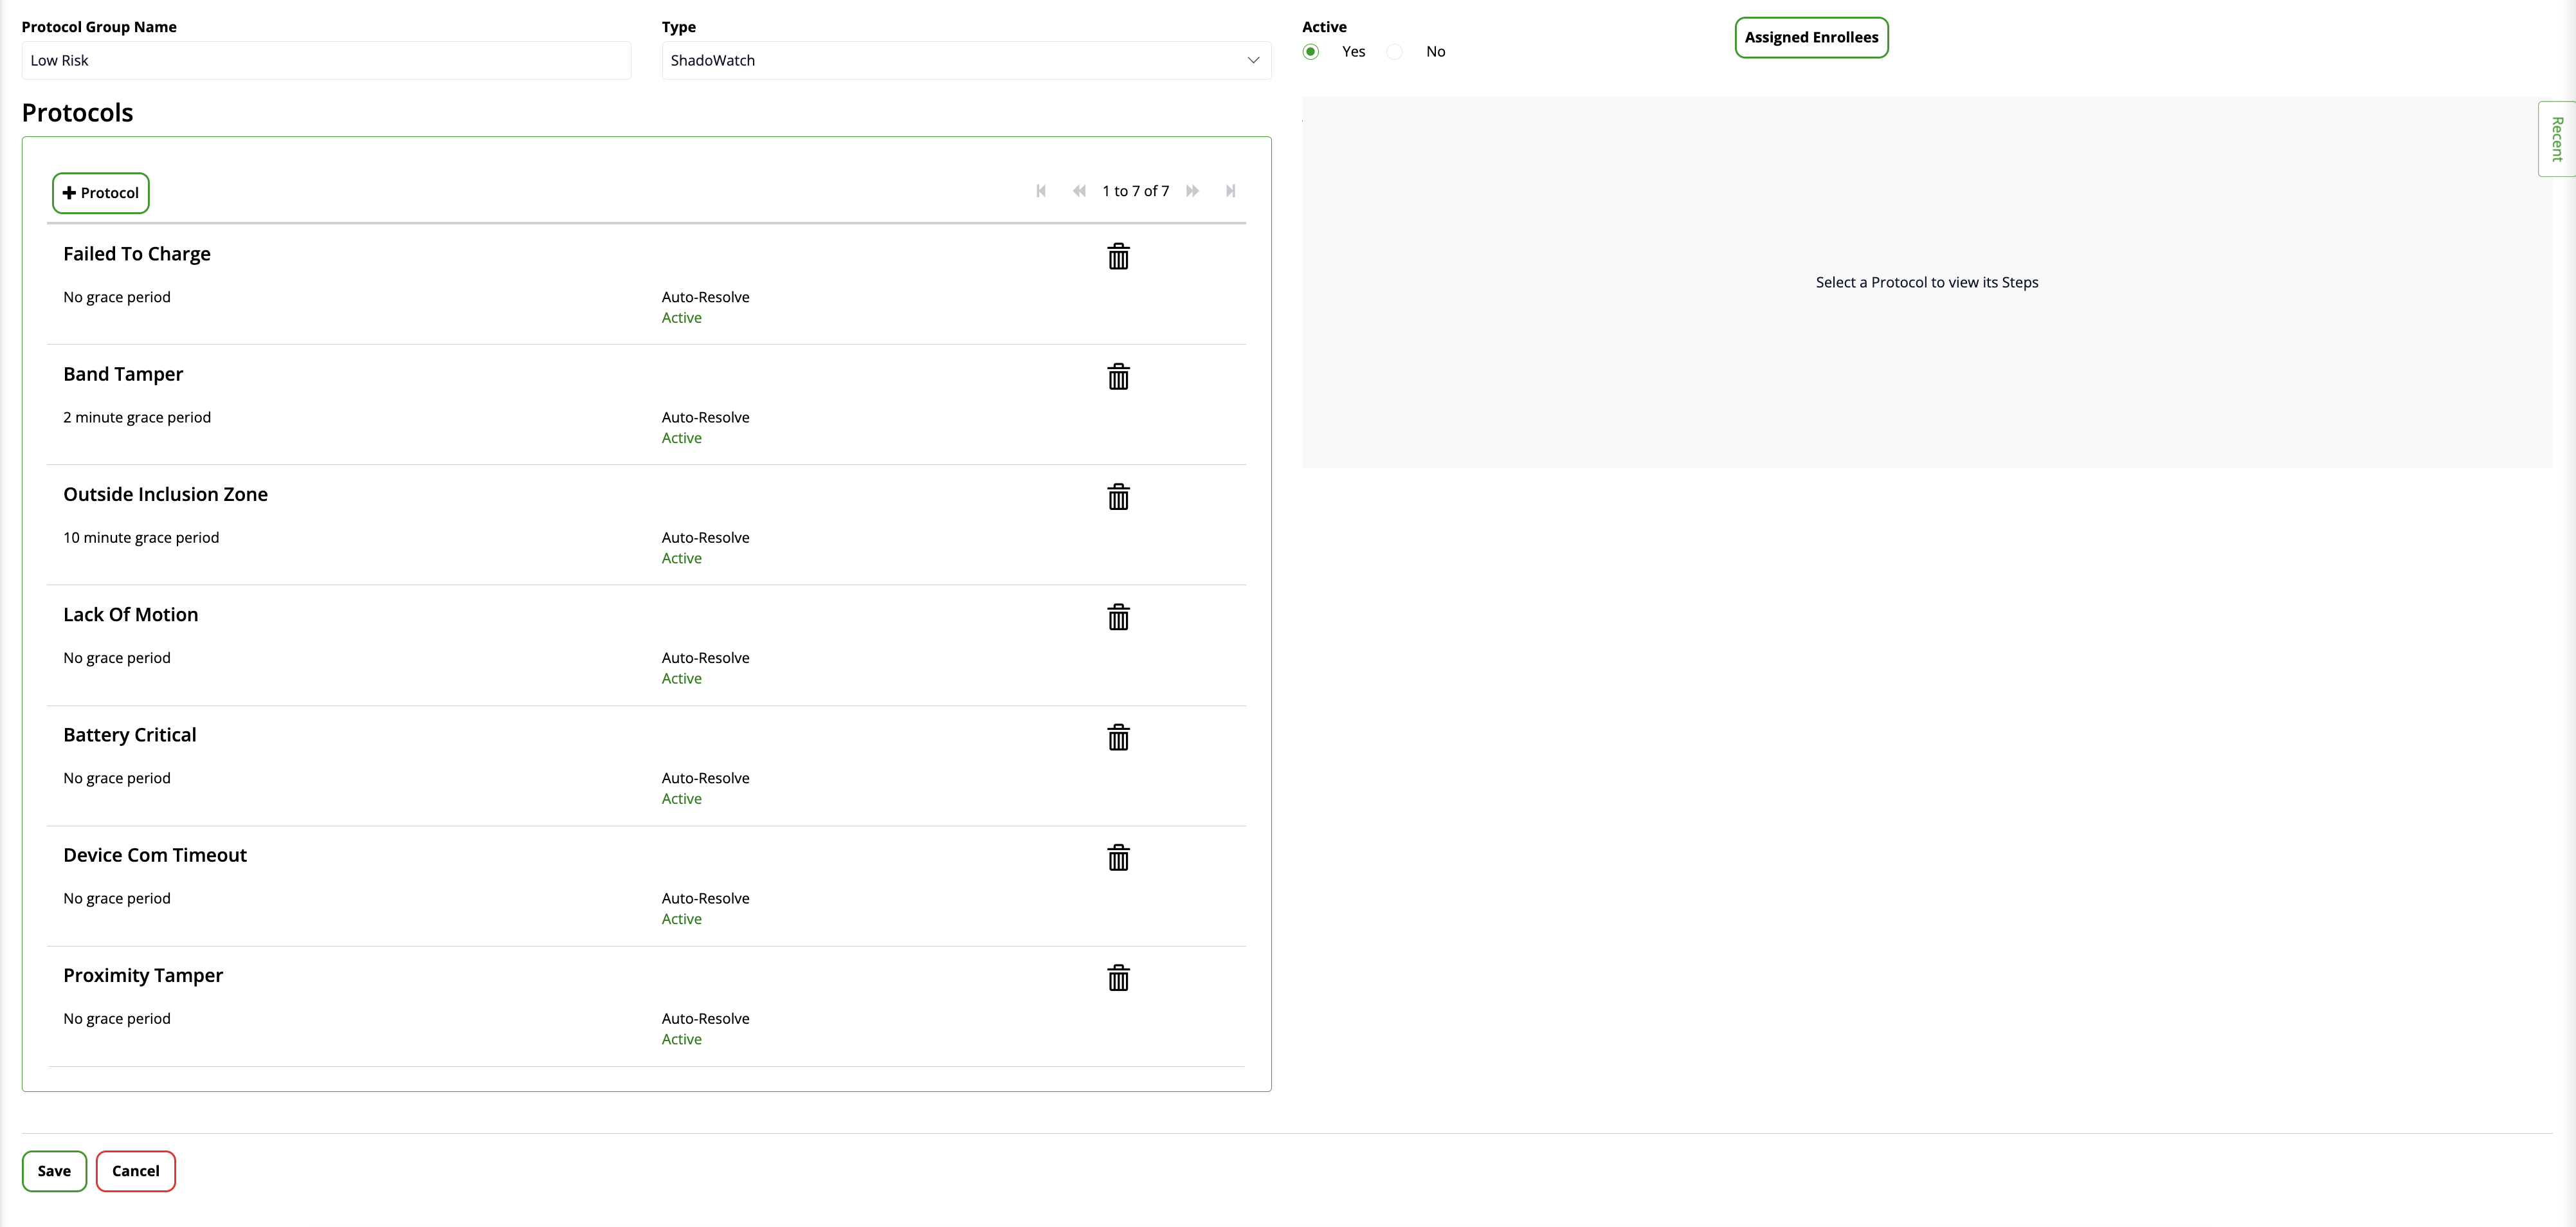Open the Type dropdown showing ShadoWatch
This screenshot has height=1227, width=2576.
[966, 60]
